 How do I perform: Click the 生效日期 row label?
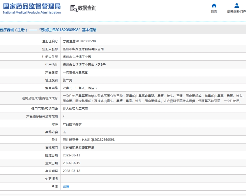pos(51,163)
